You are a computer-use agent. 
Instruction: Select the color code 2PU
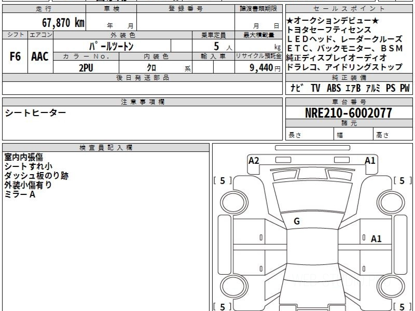click(86, 68)
